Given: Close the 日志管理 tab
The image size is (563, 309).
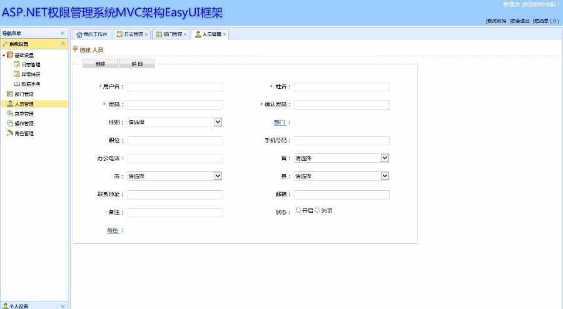Looking at the screenshot, I should (146, 34).
